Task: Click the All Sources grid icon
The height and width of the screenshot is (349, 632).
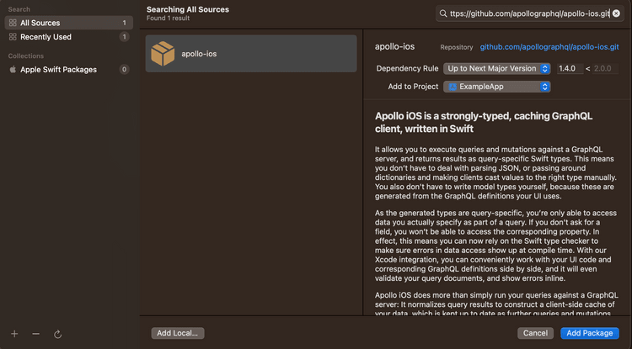Action: tap(13, 23)
